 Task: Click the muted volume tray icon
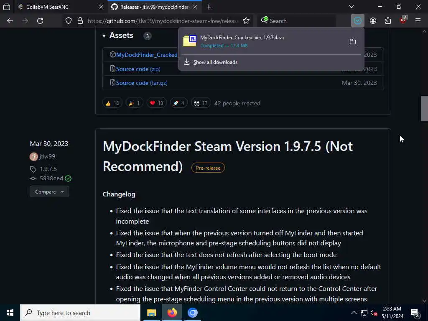pos(374,313)
